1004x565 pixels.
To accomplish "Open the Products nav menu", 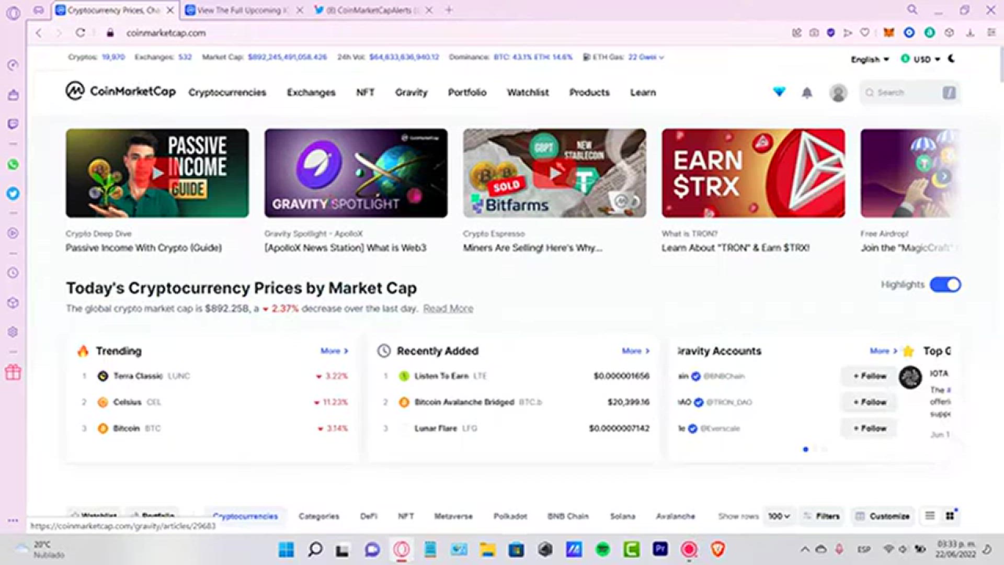I will (x=589, y=93).
